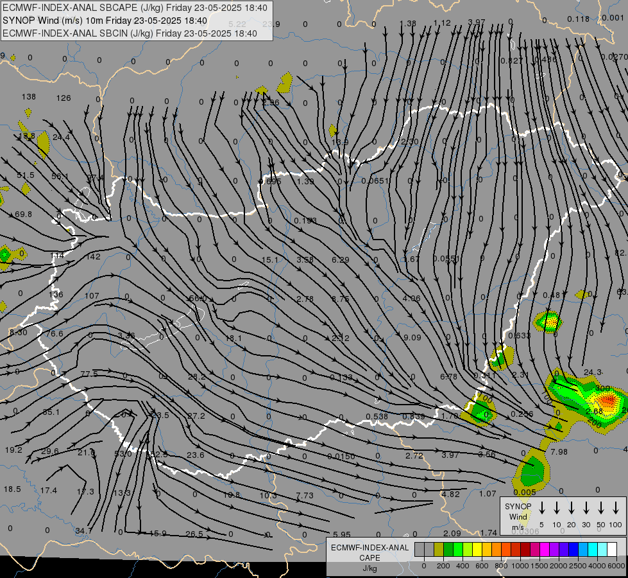This screenshot has width=628, height=578.
Task: Click the map value '142'
Action: point(93,257)
